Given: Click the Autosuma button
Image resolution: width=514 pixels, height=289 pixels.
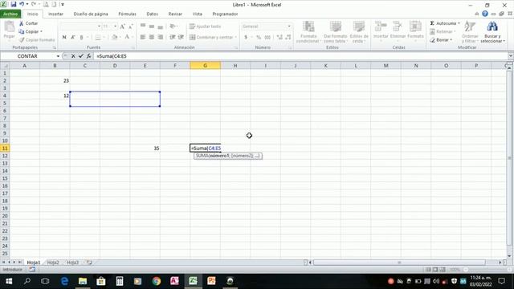Looking at the screenshot, I should (443, 23).
